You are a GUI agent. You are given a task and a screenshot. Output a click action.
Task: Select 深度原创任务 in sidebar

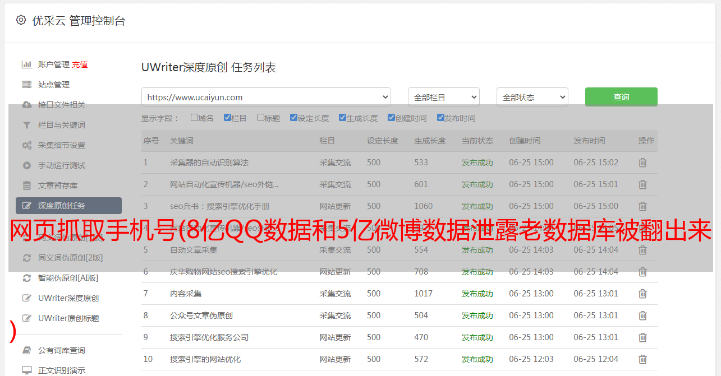[x=68, y=206]
